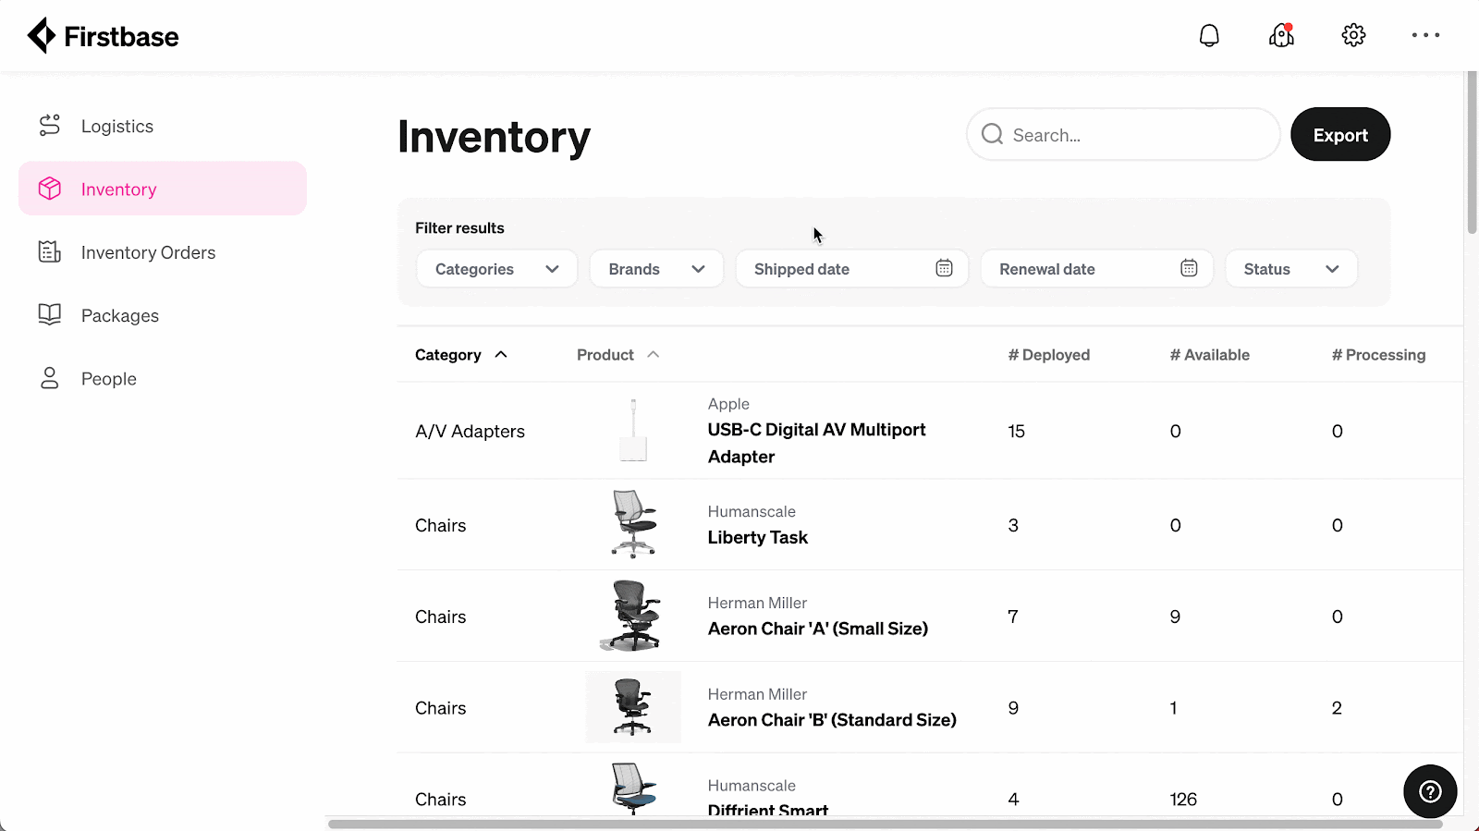Open the three-dot more menu

coord(1425,35)
